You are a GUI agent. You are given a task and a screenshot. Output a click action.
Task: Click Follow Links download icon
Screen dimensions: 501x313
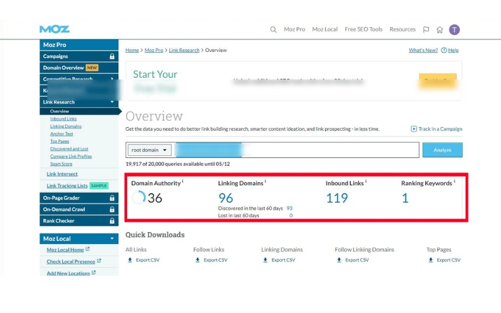[197, 260]
